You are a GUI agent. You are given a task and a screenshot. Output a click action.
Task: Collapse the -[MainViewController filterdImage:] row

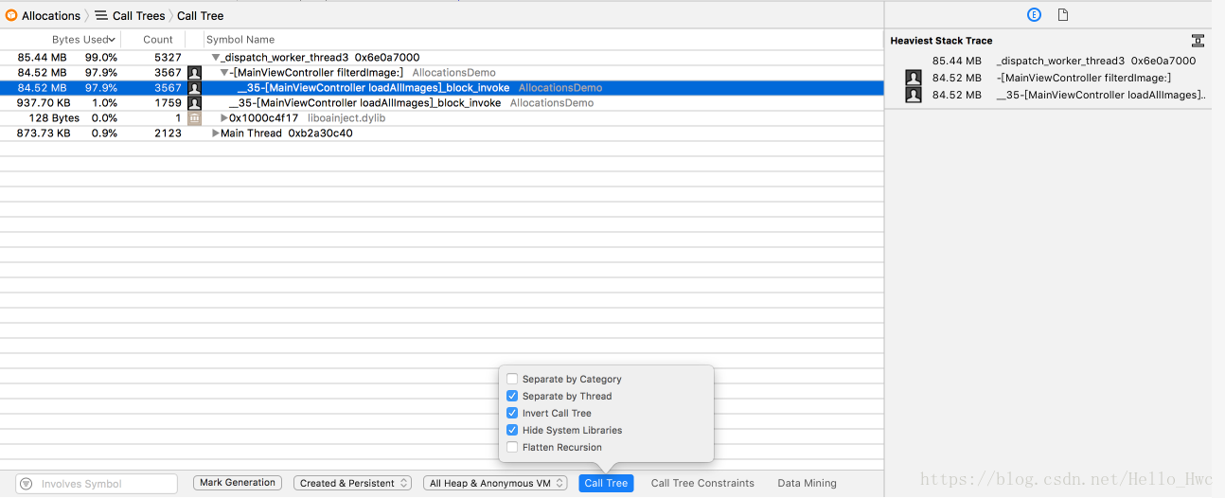point(224,73)
